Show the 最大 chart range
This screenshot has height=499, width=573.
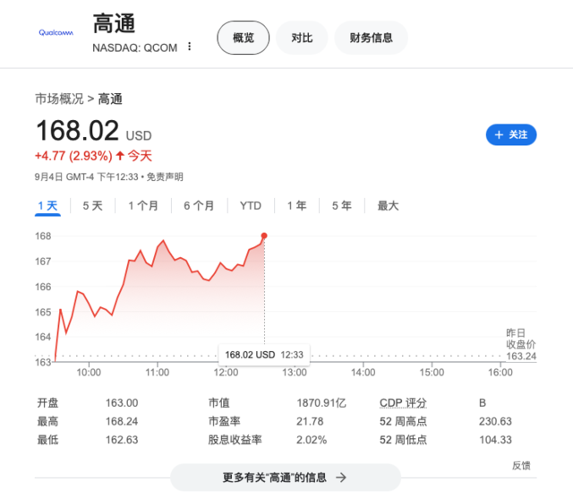click(x=388, y=206)
